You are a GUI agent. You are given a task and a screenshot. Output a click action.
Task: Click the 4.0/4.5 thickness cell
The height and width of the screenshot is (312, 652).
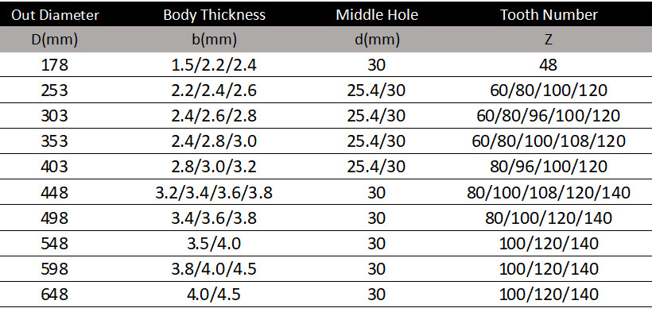tap(214, 295)
